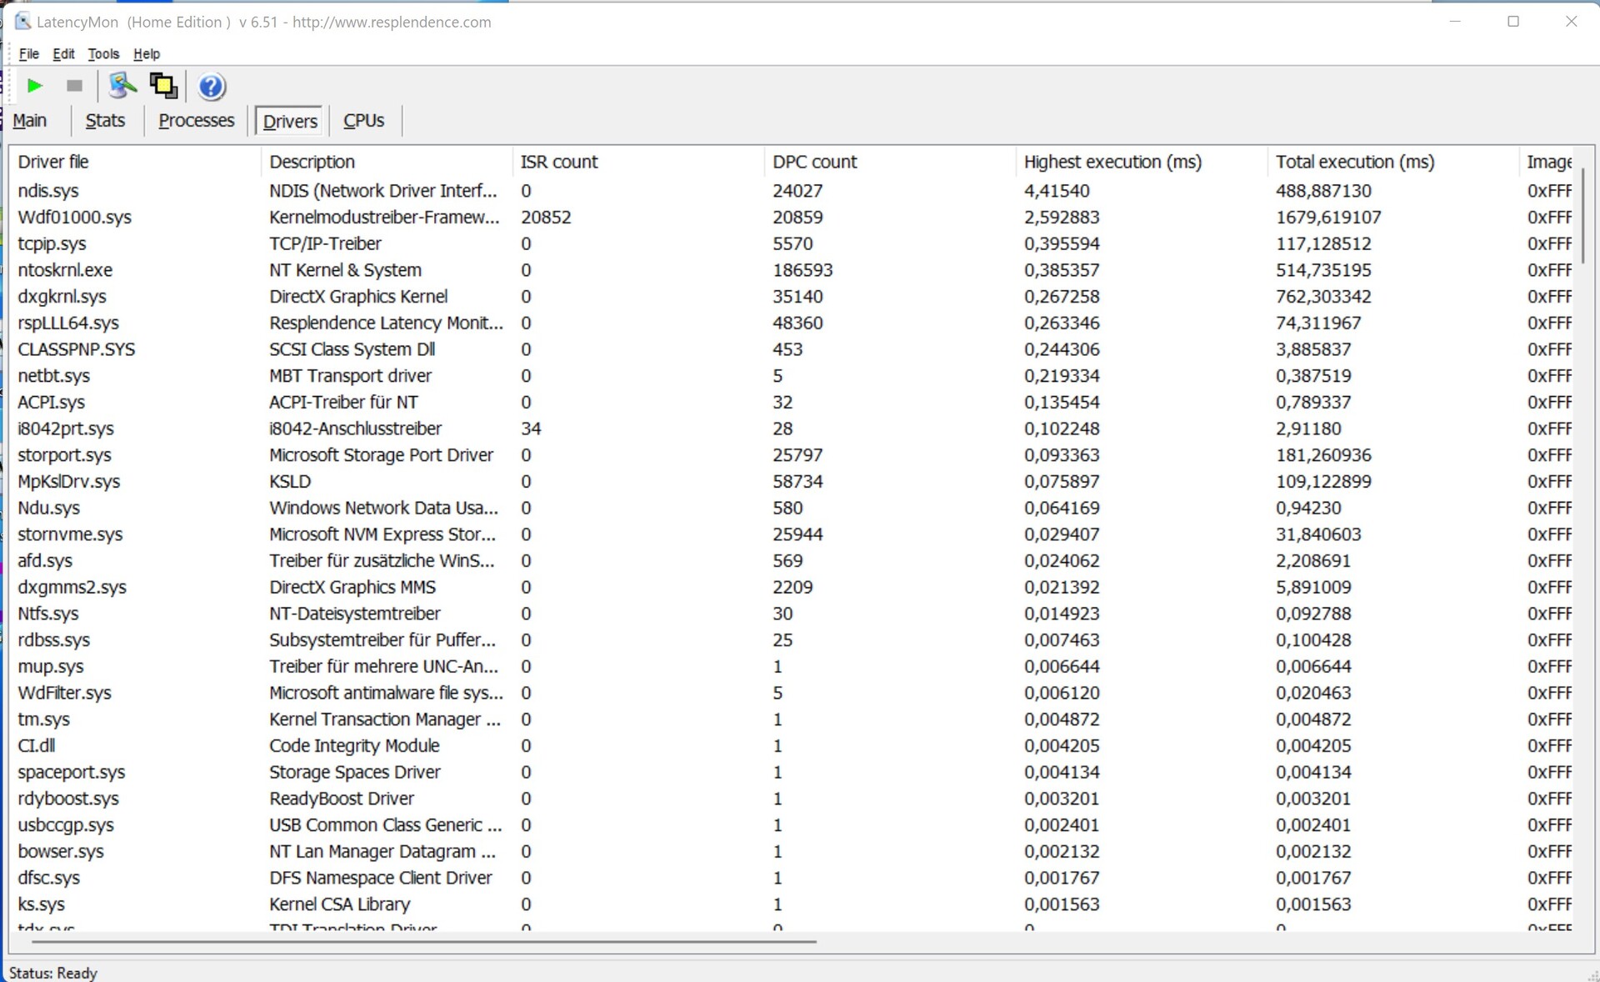This screenshot has width=1600, height=982.
Task: Open the analysis toolbar icon with magnifier
Action: (x=122, y=86)
